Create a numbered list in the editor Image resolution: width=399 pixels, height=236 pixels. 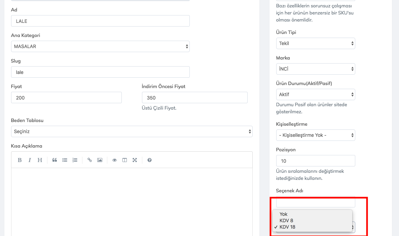[x=75, y=160]
